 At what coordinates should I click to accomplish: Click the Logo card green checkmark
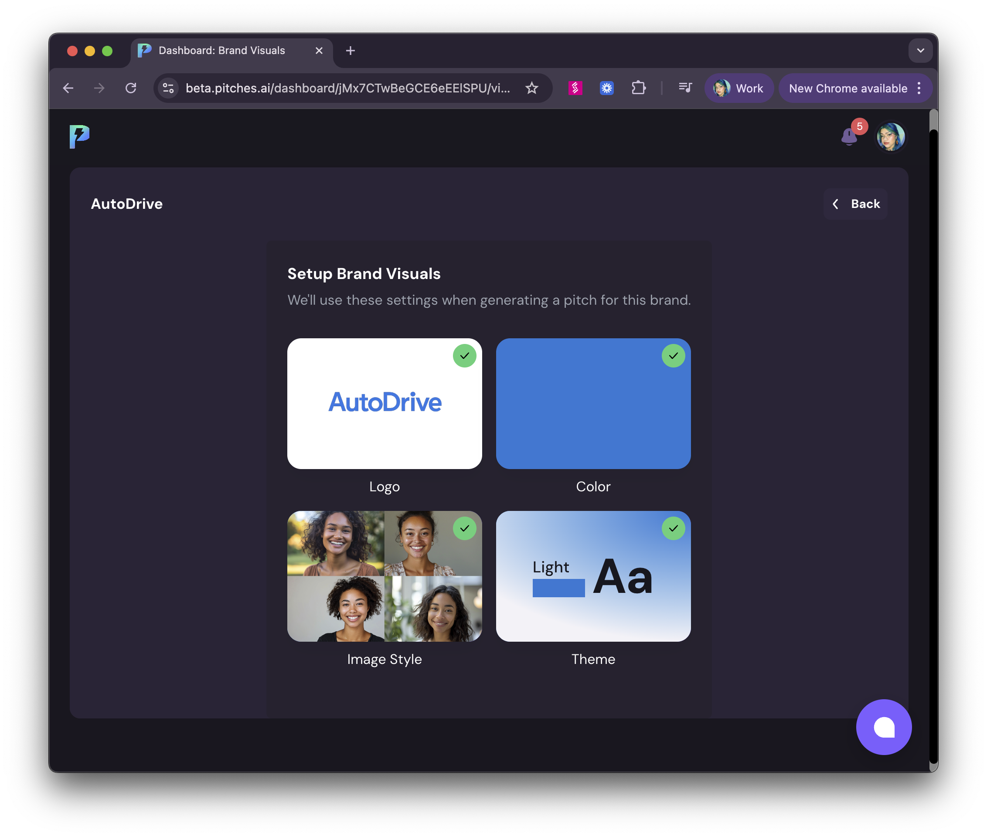coord(464,356)
